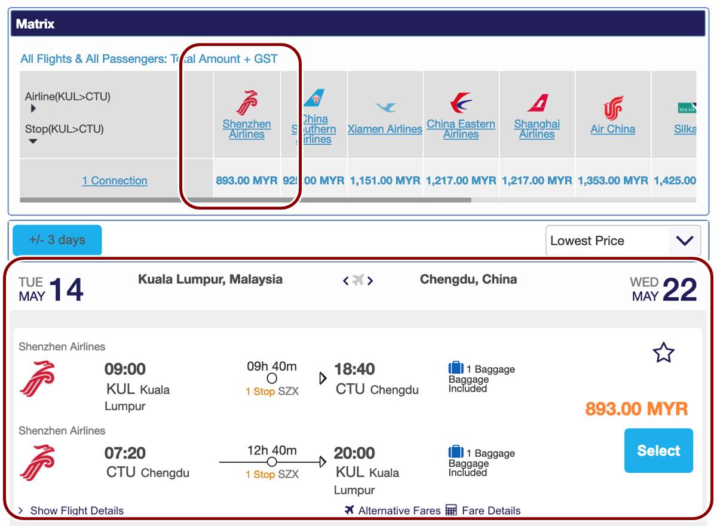The image size is (717, 526).
Task: Open the Shenzhen Airlines link in Matrix
Action: (x=247, y=129)
